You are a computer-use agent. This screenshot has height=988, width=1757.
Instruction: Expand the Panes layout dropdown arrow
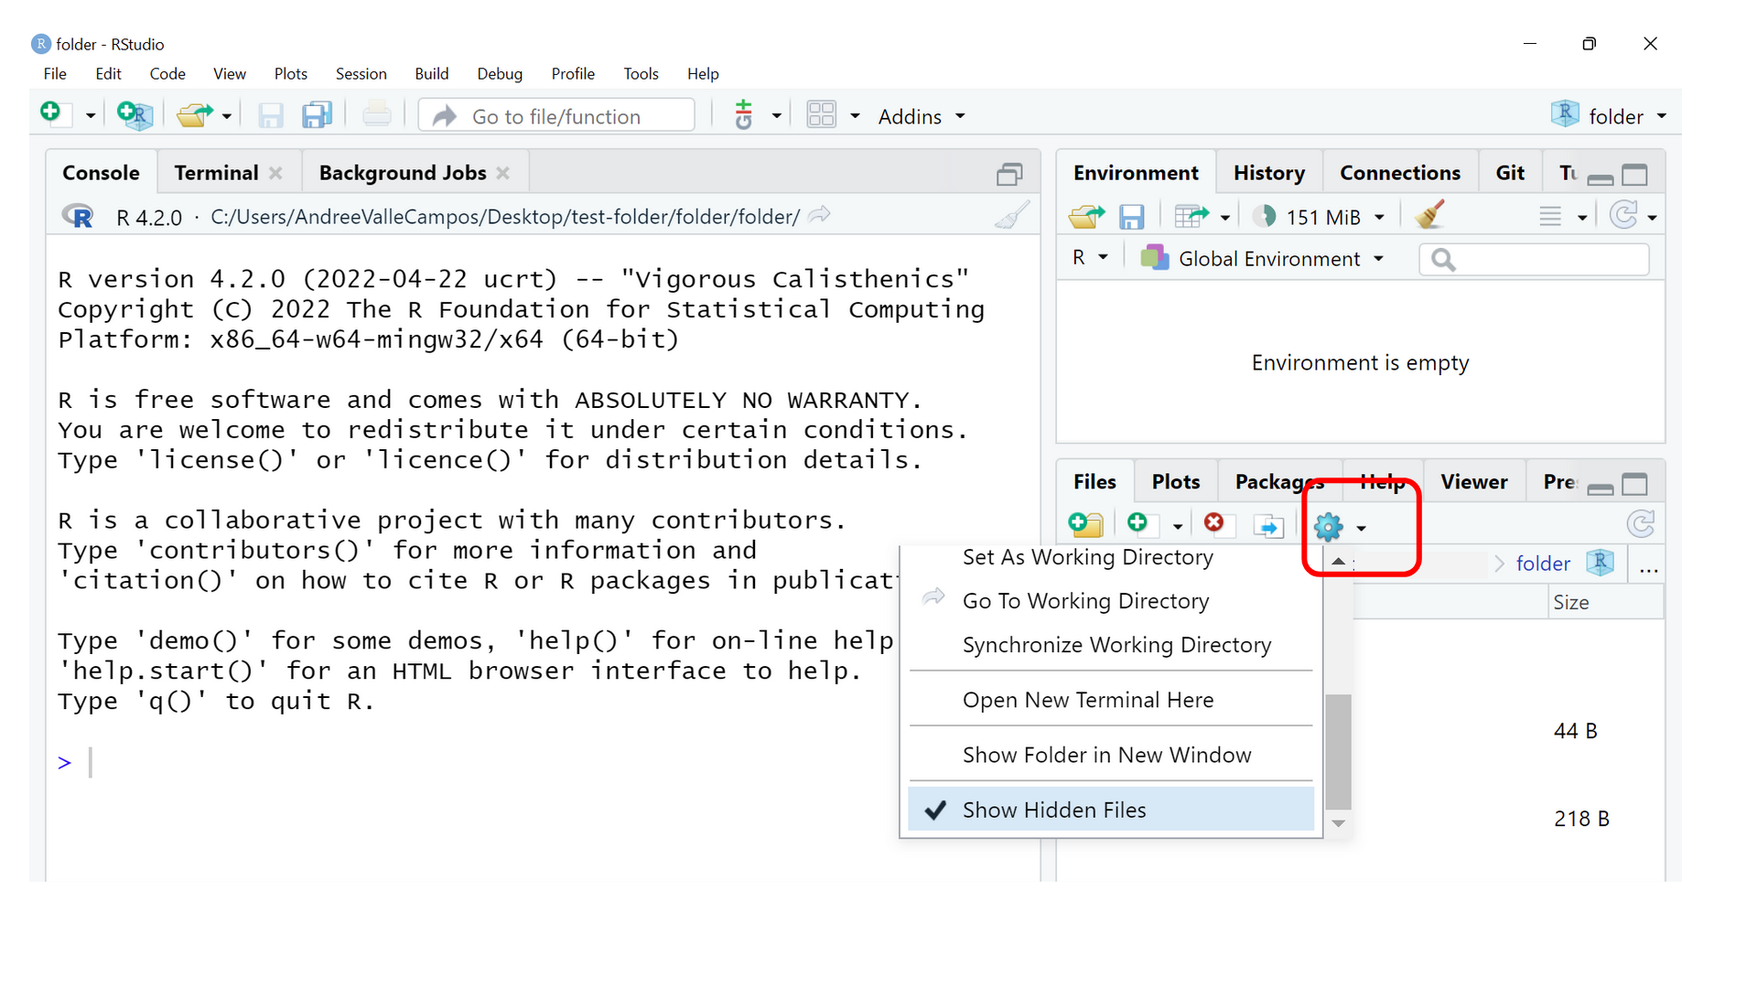[855, 116]
